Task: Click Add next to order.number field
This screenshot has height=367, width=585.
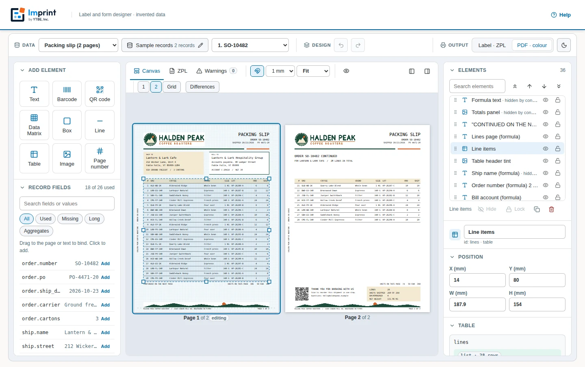Action: coord(105,263)
